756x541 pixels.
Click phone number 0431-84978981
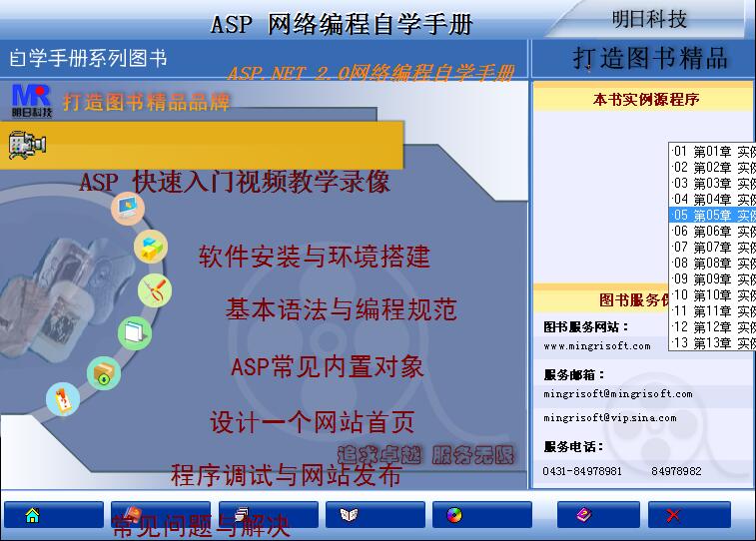(x=582, y=471)
